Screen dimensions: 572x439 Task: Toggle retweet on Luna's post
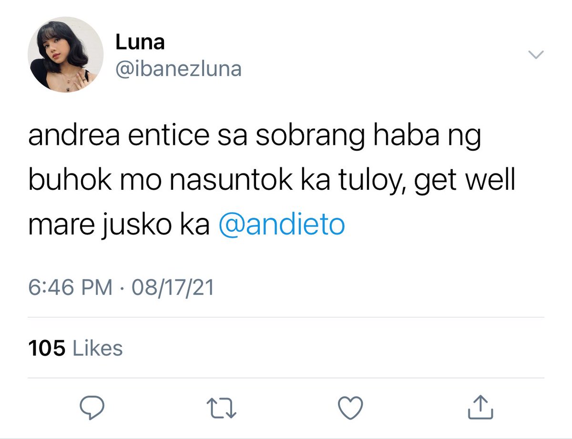[222, 407]
